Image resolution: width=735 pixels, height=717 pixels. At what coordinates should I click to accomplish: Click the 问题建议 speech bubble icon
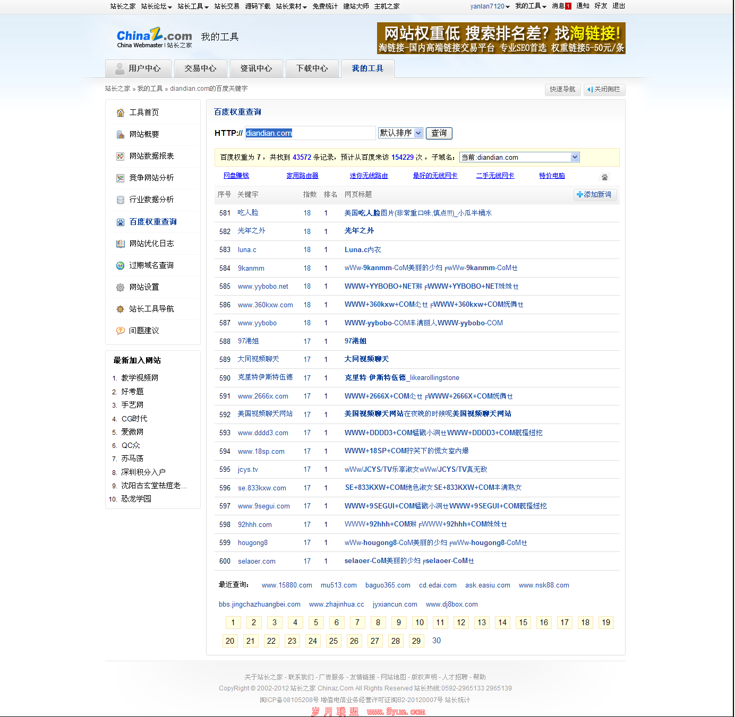point(121,331)
